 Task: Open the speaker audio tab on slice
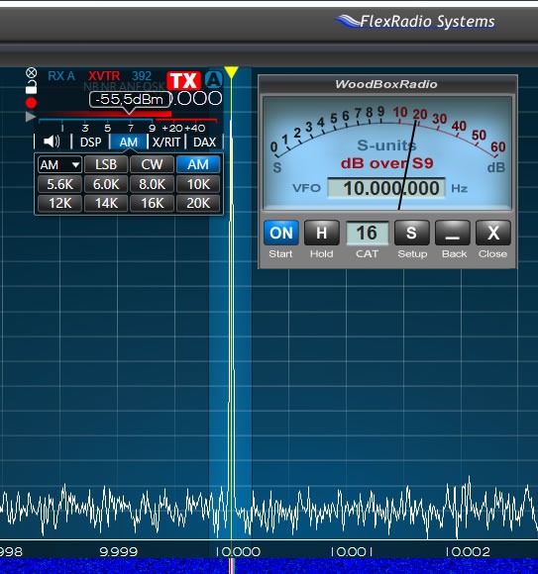click(x=52, y=142)
